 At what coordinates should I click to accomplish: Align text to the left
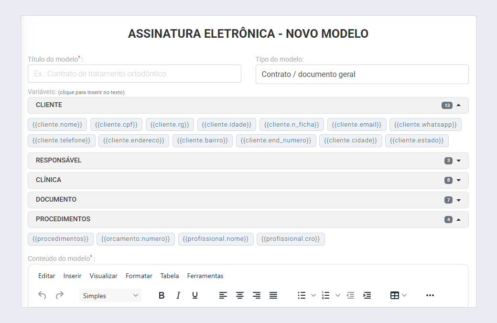pyautogui.click(x=223, y=295)
